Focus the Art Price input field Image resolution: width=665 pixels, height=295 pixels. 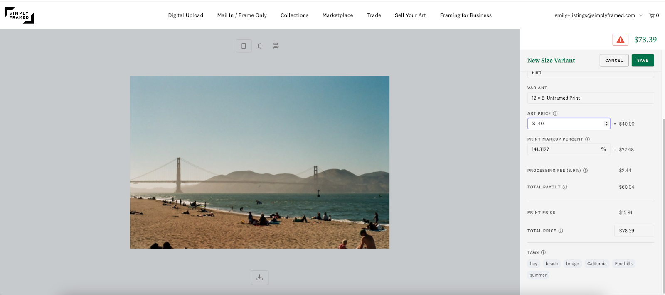(x=569, y=124)
